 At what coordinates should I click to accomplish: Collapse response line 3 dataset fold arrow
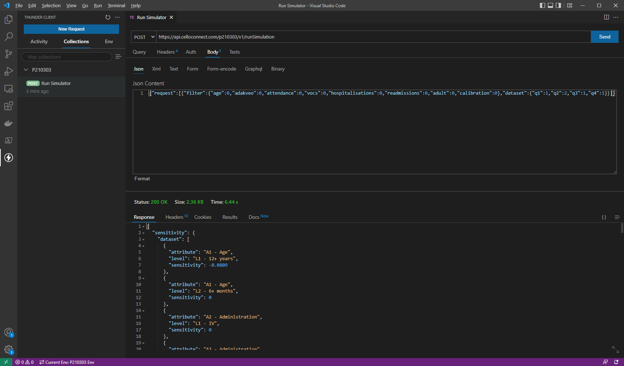[x=143, y=240]
